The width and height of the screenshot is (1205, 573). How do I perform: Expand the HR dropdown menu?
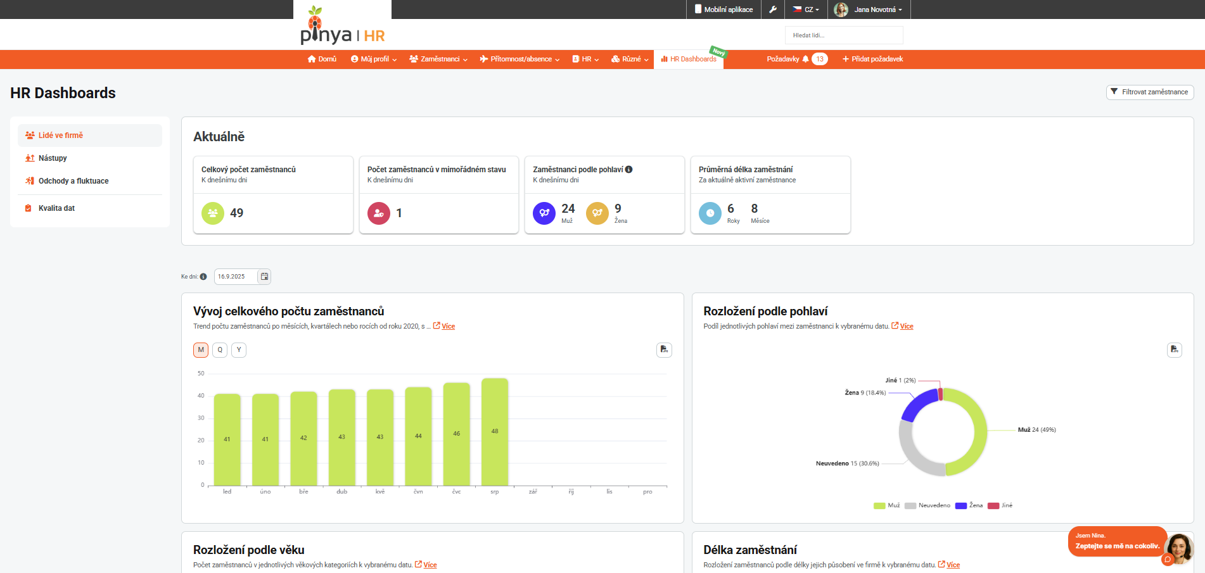585,59
